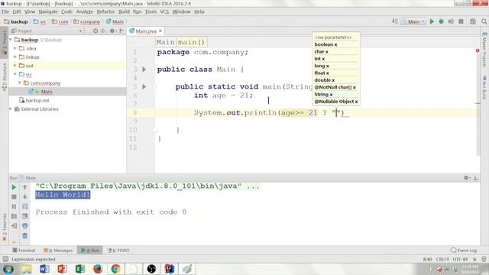Toggle code folding for main method

[x=154, y=87]
